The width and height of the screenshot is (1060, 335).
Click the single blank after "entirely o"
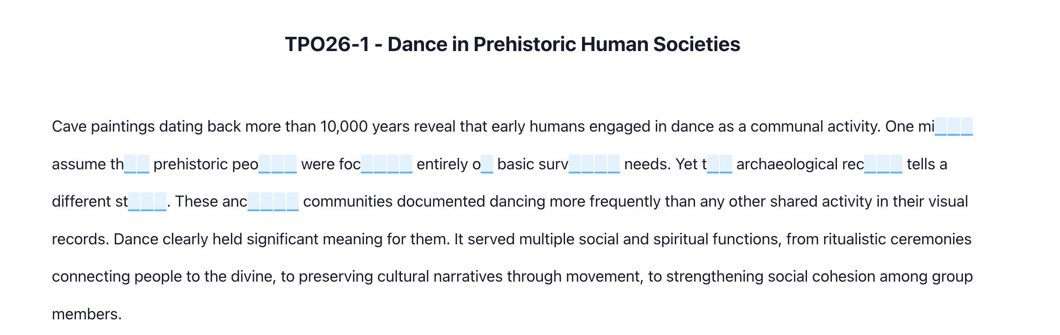click(487, 164)
